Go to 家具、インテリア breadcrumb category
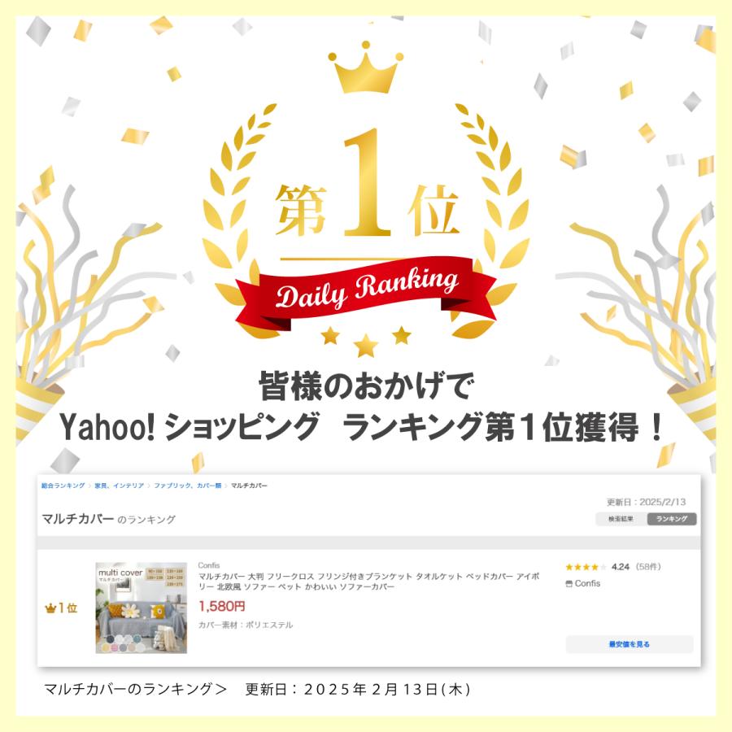Image resolution: width=732 pixels, height=732 pixels. tap(119, 486)
